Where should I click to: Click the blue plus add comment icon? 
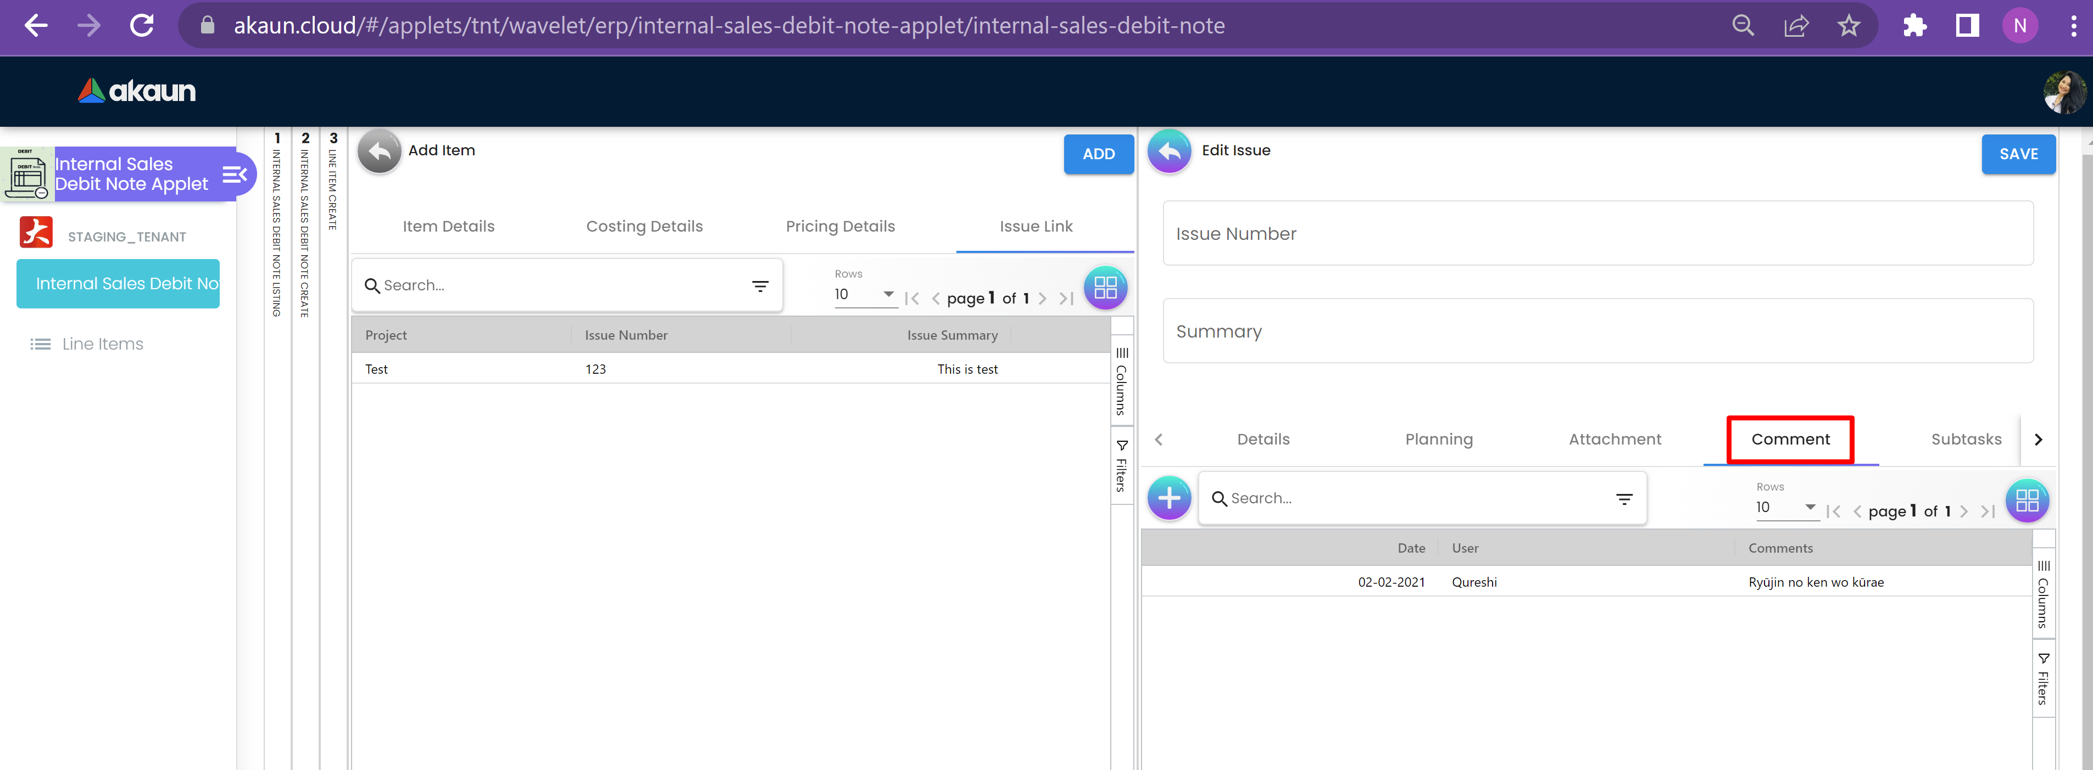(1168, 497)
